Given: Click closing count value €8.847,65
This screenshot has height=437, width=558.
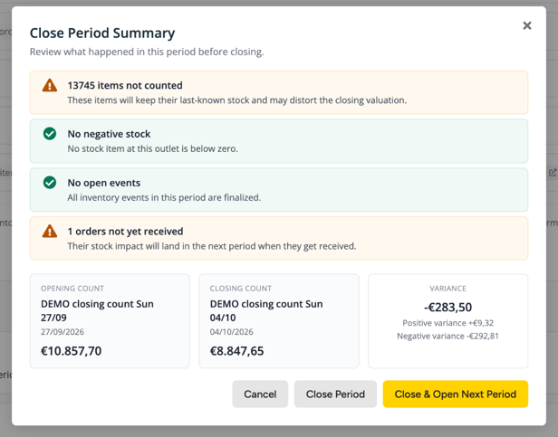Looking at the screenshot, I should pos(236,351).
